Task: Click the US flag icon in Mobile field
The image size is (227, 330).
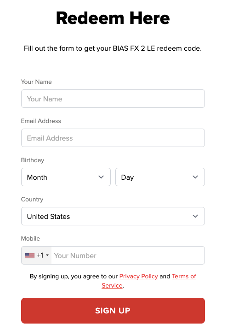Action: [30, 255]
